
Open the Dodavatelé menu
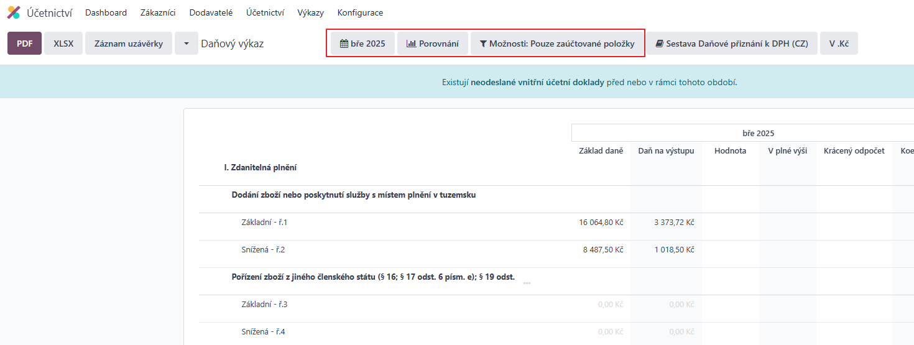[x=211, y=12]
